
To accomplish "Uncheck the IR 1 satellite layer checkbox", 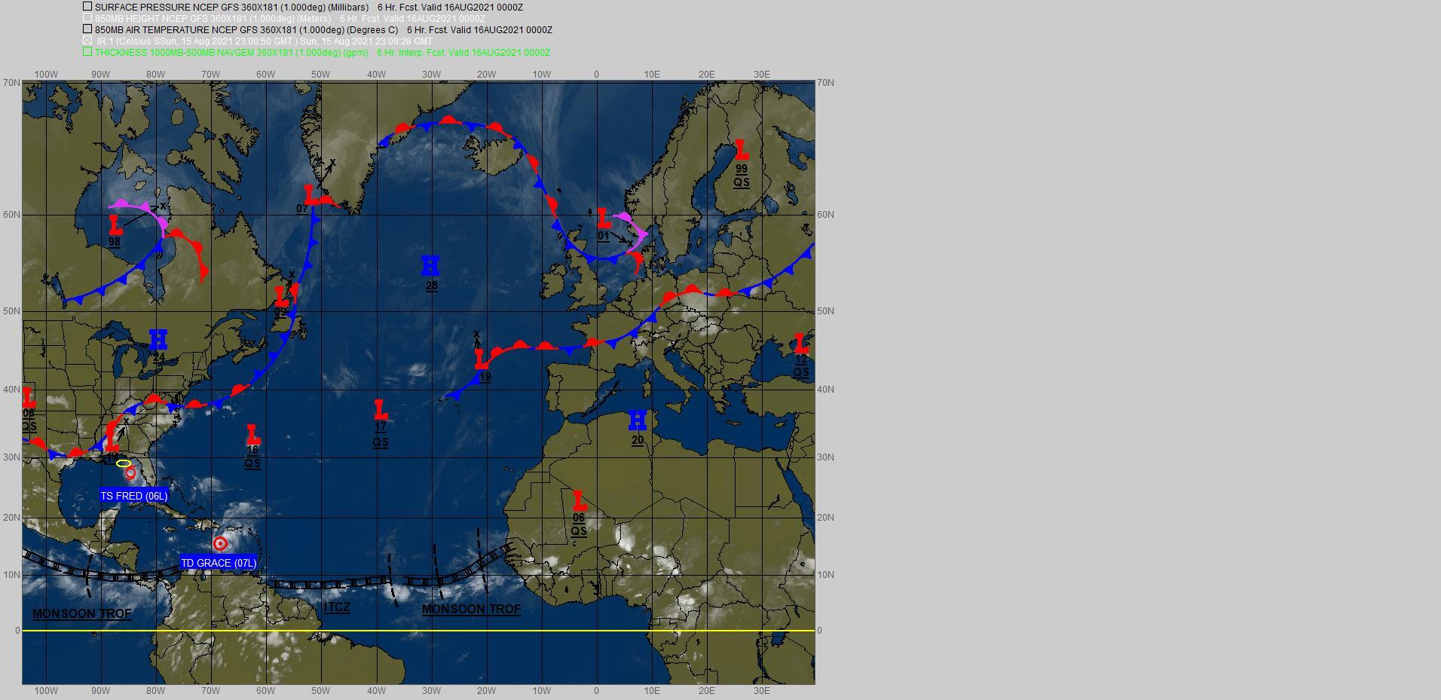I will click(87, 41).
